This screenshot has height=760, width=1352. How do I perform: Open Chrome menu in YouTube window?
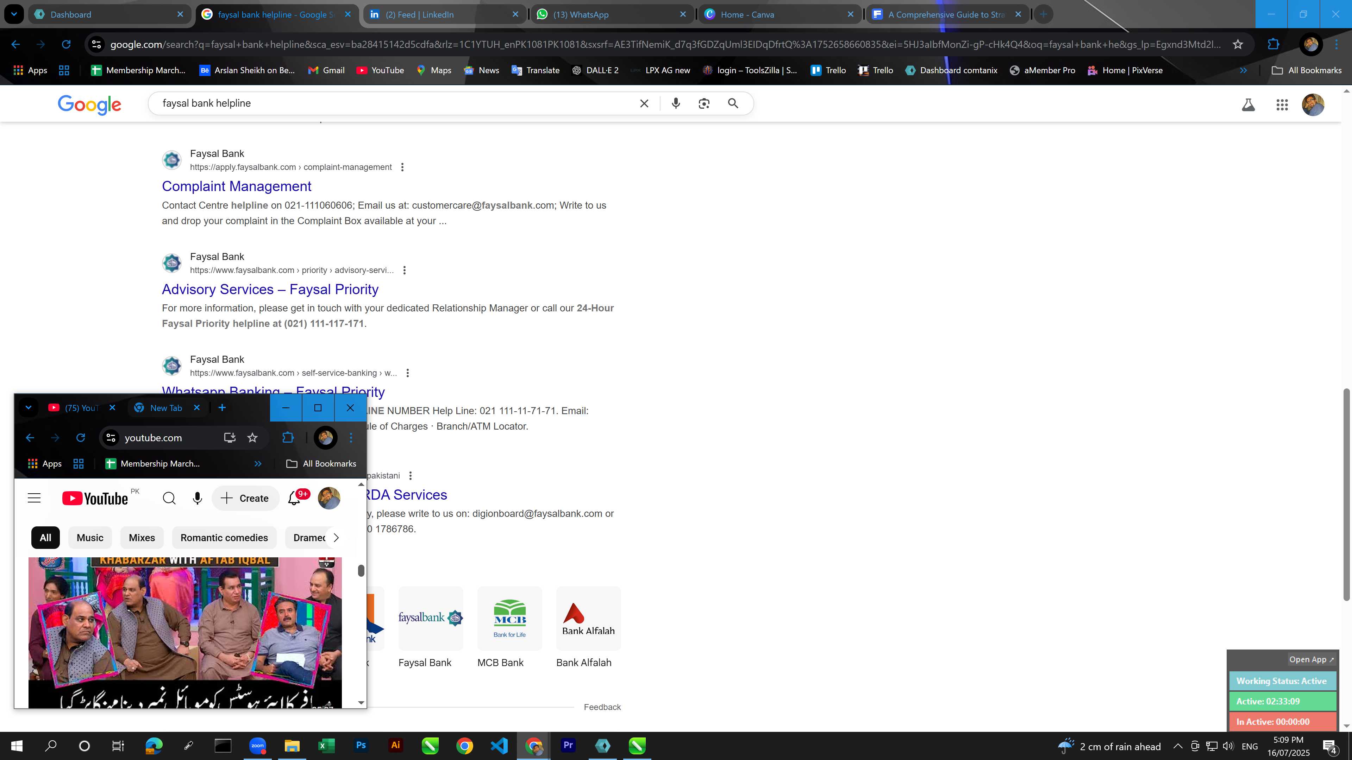pyautogui.click(x=351, y=437)
